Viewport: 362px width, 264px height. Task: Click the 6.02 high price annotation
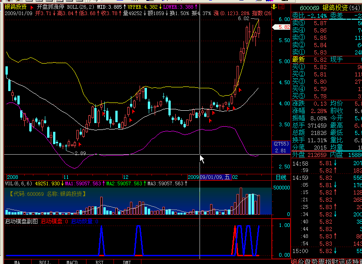click(243, 18)
